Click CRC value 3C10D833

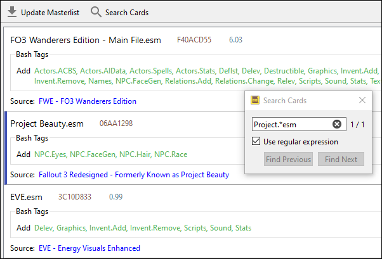[74, 197]
